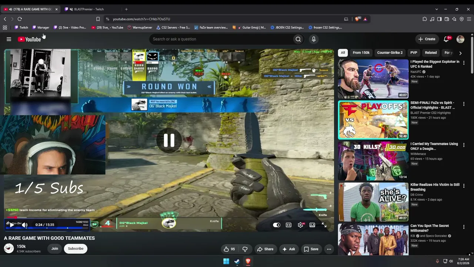Open options for Secret Millionaire video
The width and height of the screenshot is (474, 267).
(x=464, y=227)
